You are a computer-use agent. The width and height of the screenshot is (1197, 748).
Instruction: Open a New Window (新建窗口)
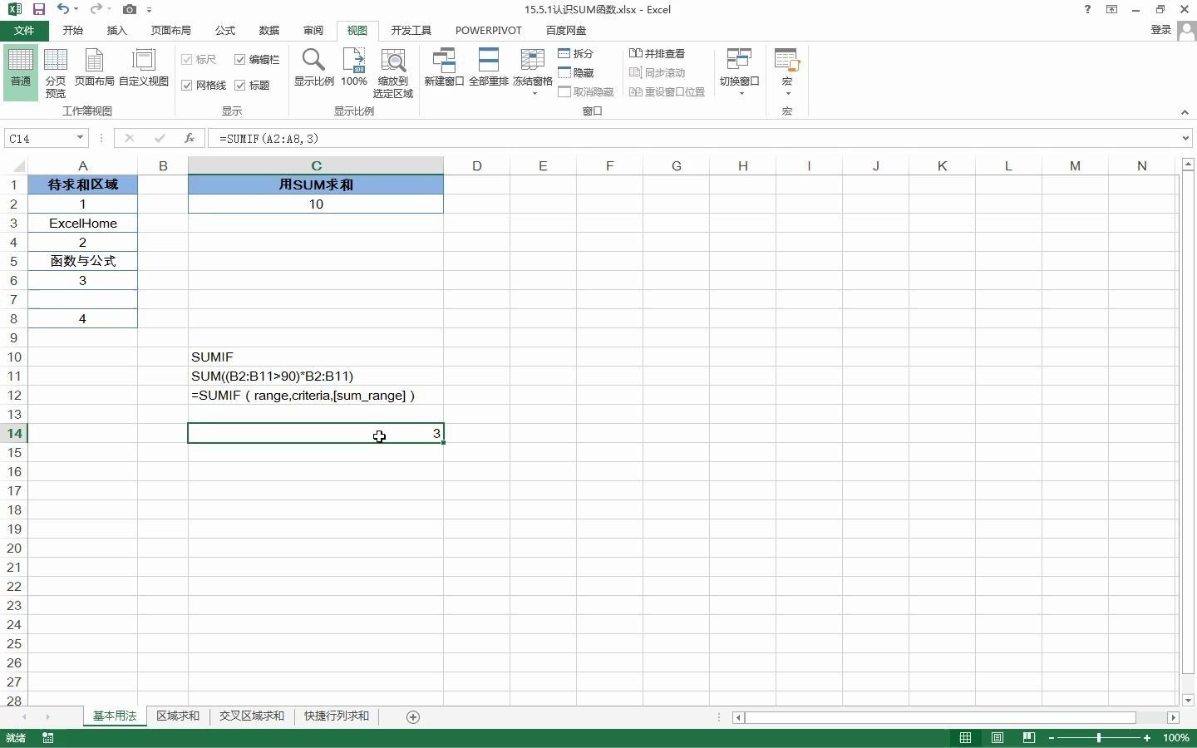[x=444, y=68]
